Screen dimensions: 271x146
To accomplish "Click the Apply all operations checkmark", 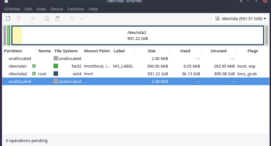I will click(82, 19).
